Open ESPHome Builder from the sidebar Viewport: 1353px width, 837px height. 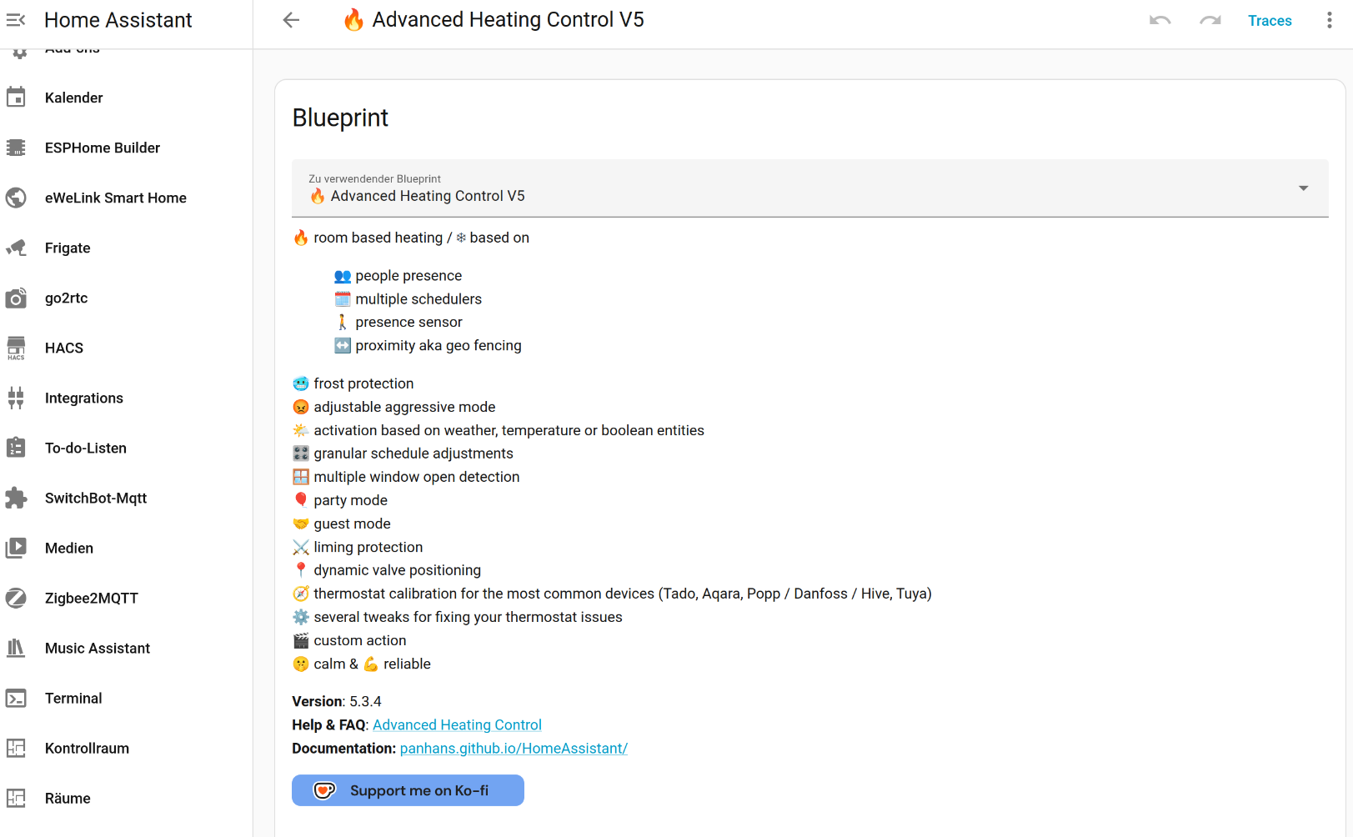(103, 148)
